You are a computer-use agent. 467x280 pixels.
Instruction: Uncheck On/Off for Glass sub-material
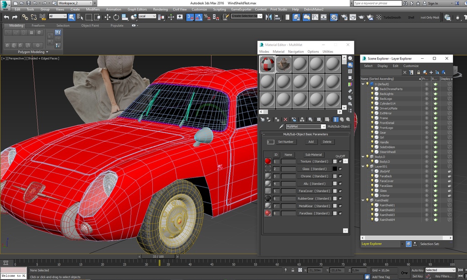340,168
